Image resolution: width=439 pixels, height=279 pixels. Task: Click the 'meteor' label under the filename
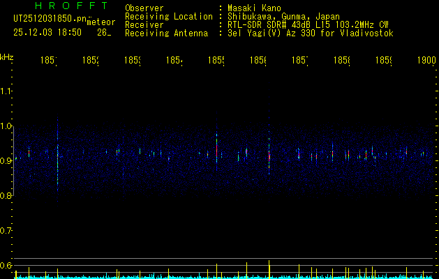click(101, 22)
